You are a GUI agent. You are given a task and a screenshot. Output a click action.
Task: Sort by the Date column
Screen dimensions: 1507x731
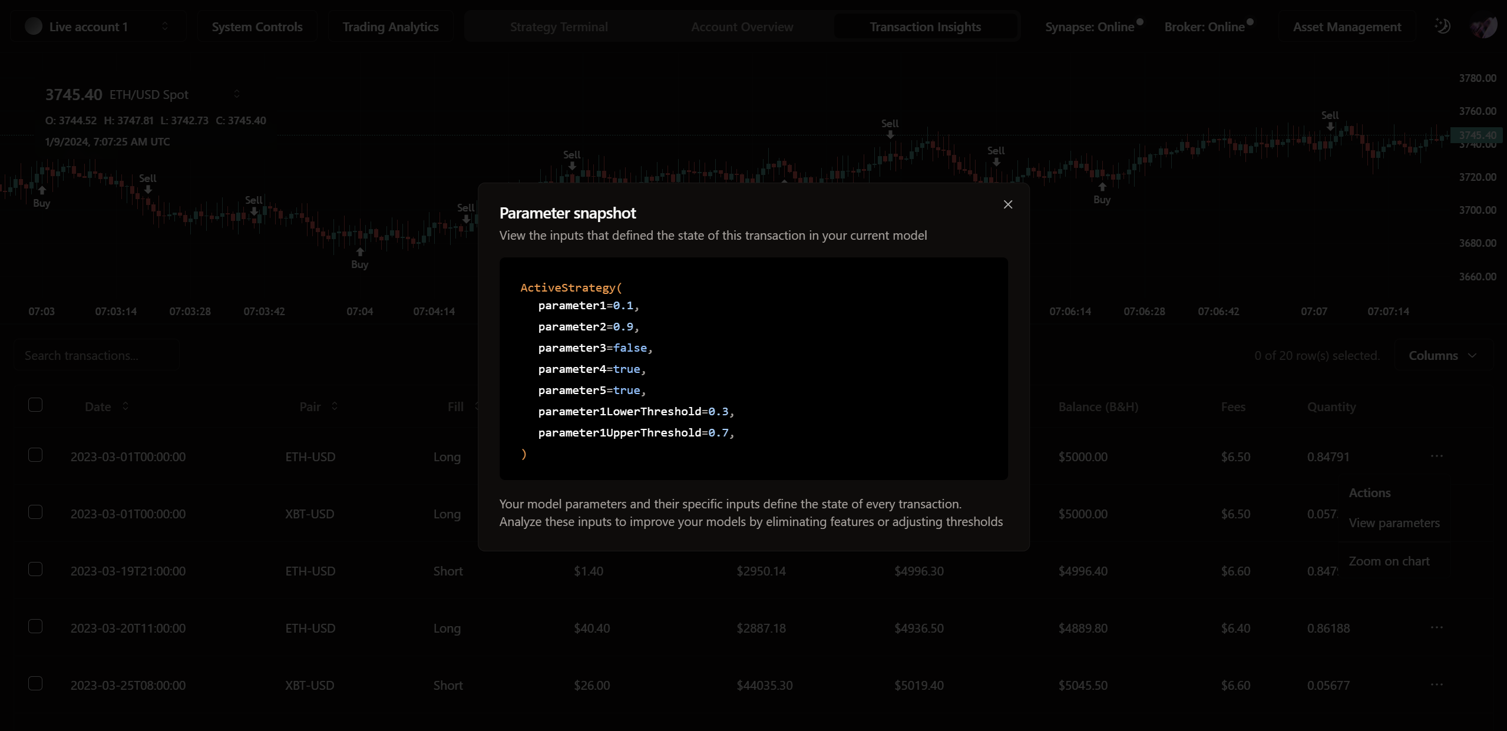point(107,406)
